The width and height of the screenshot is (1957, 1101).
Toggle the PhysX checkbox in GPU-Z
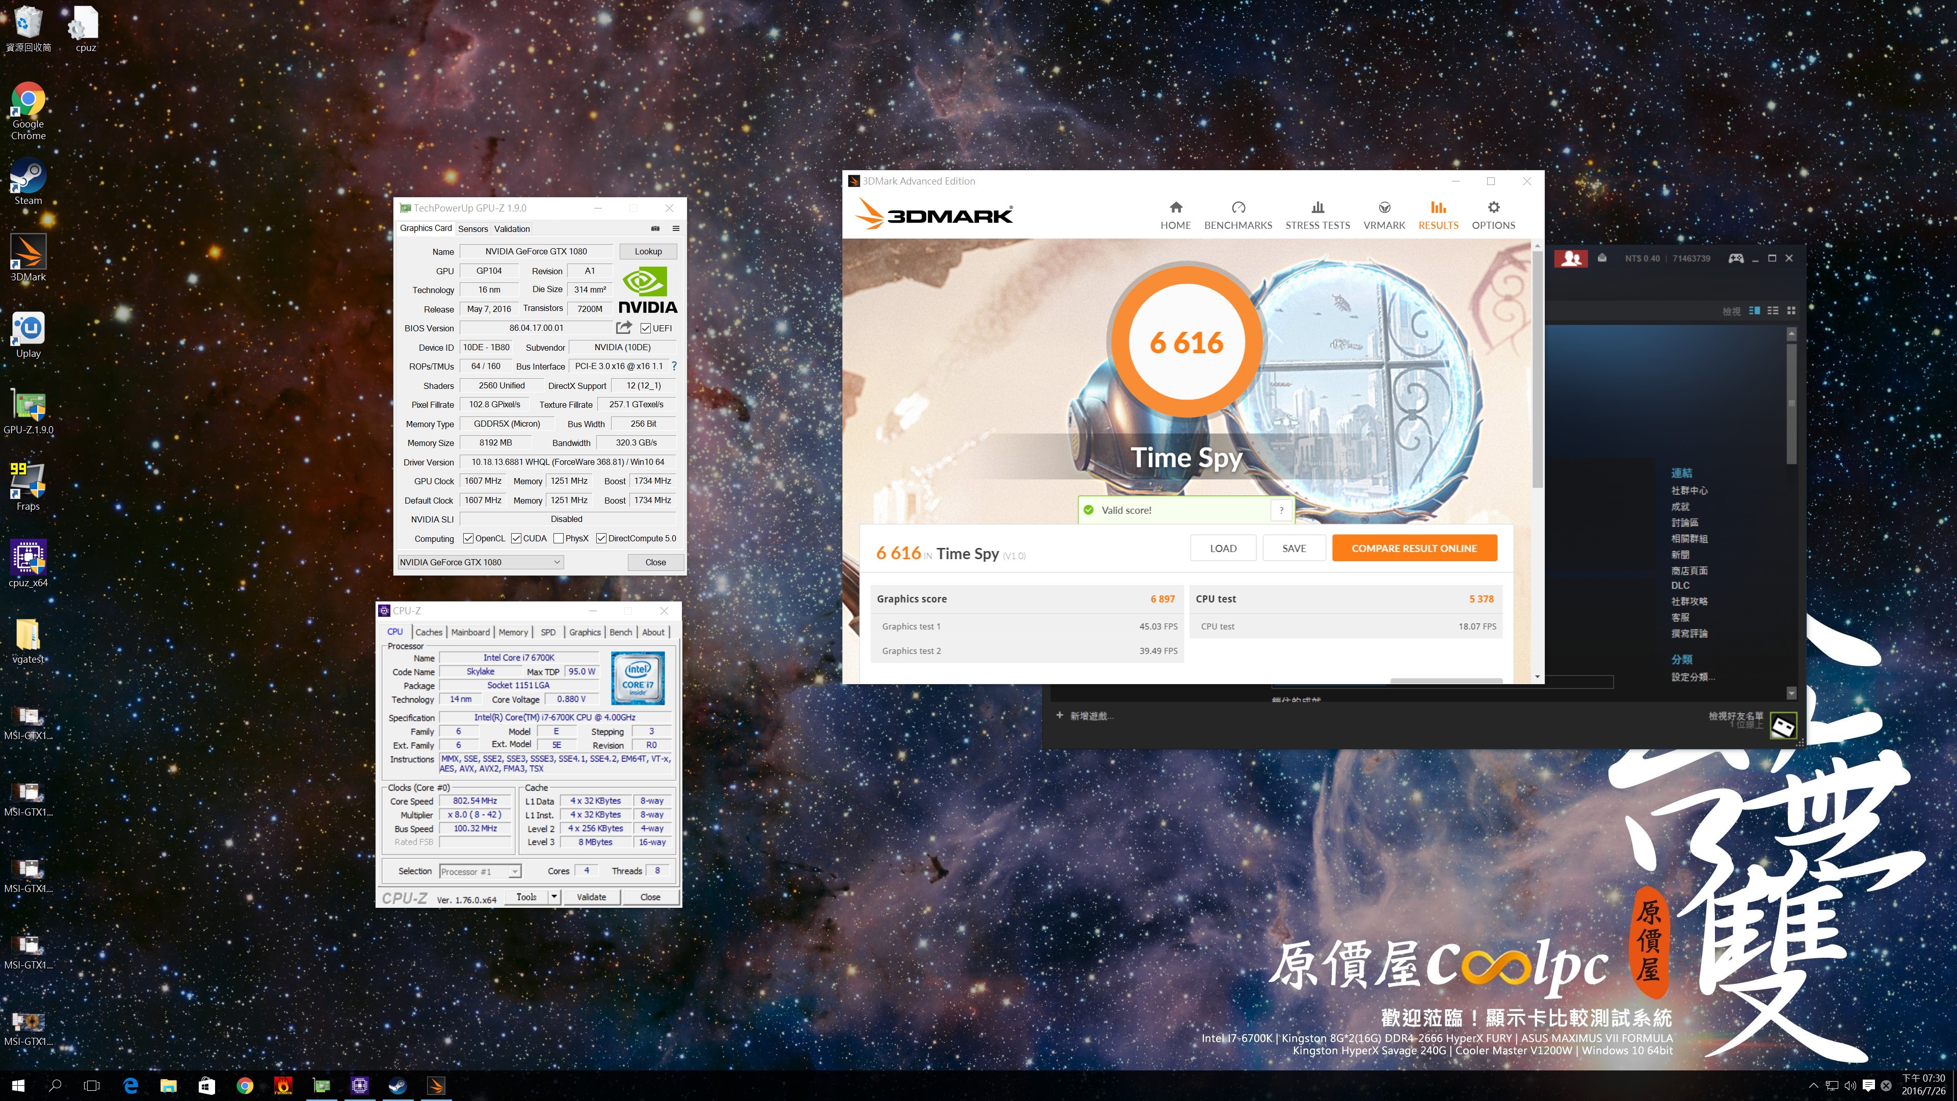tap(559, 538)
